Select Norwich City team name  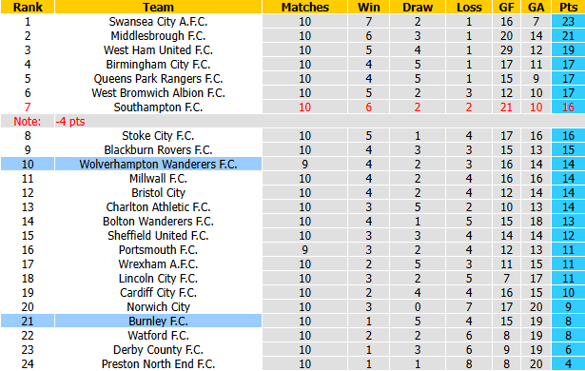click(x=158, y=307)
